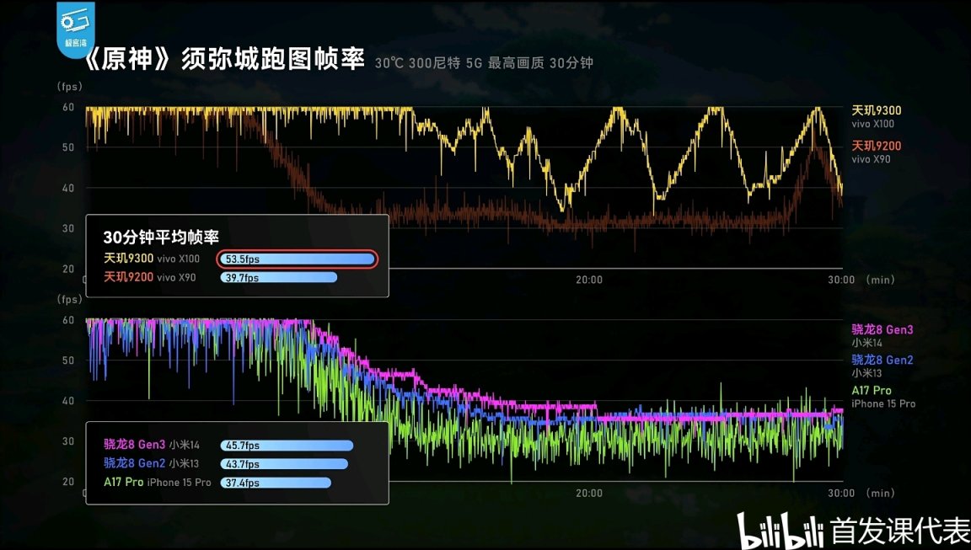Click the 39.7fps average bar
The image size is (971, 550).
pos(279,277)
